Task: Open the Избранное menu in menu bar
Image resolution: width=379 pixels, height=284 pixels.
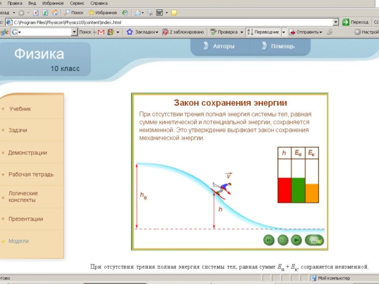Action: [x=53, y=3]
